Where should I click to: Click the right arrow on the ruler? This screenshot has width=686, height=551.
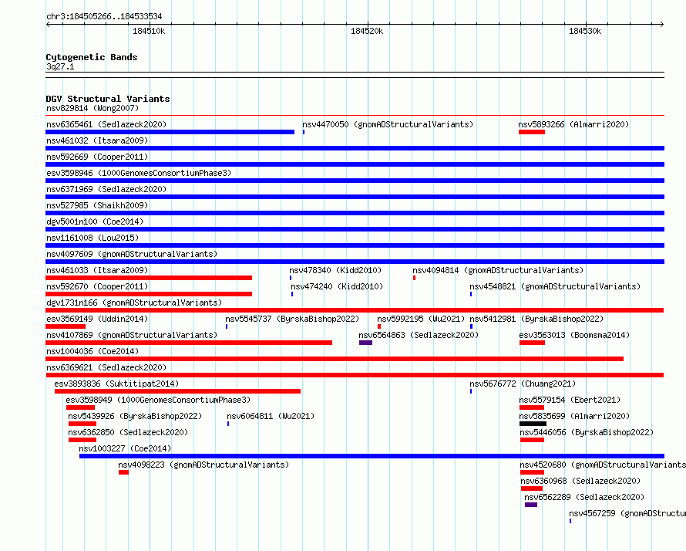point(661,24)
